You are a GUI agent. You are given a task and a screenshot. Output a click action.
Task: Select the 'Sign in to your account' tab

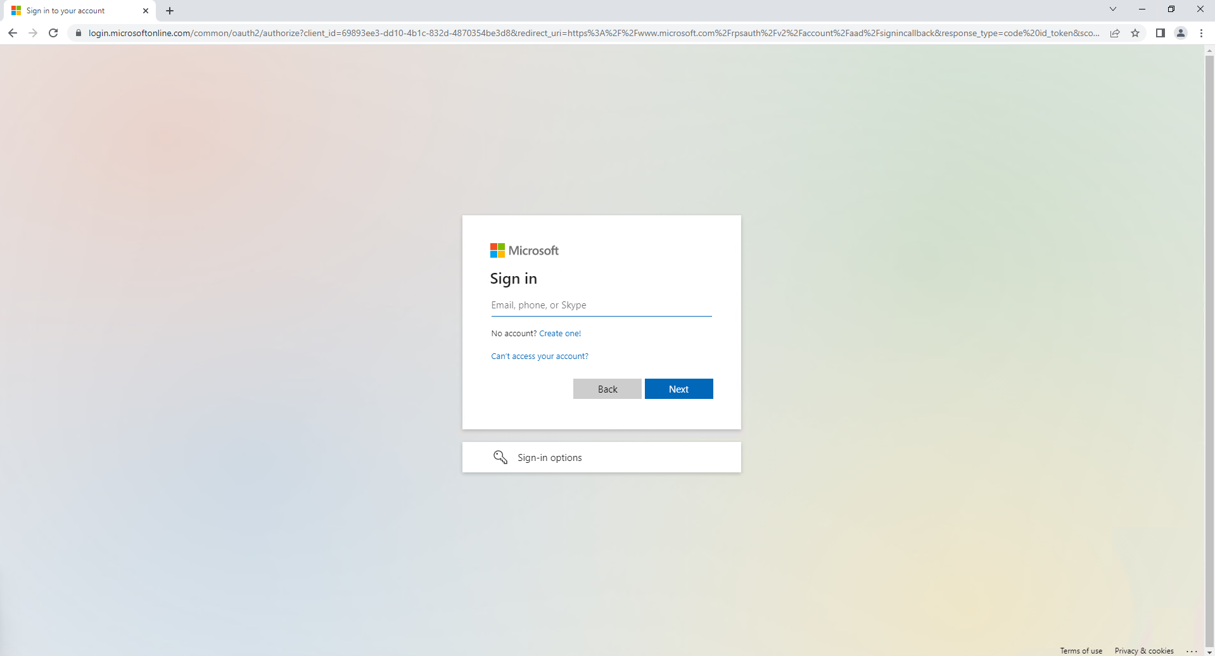click(80, 11)
